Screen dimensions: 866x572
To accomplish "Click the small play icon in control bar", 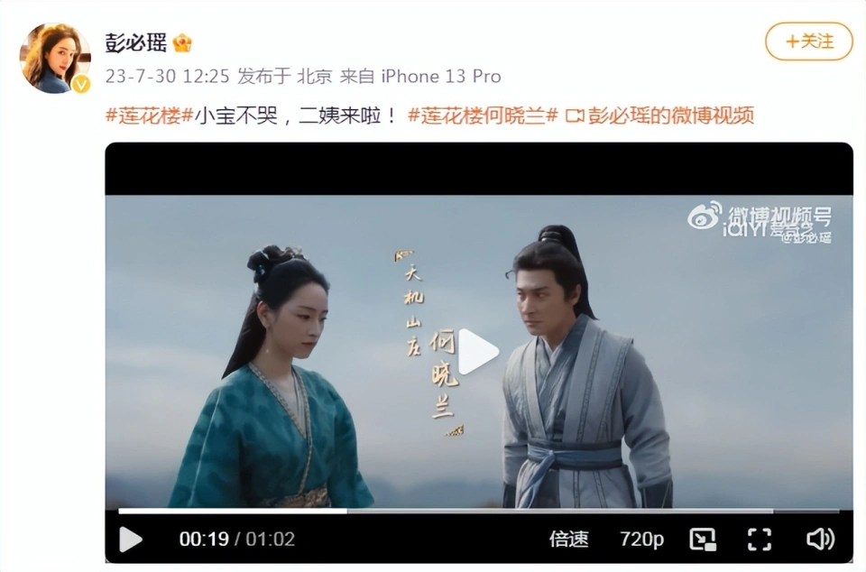I will (x=131, y=540).
